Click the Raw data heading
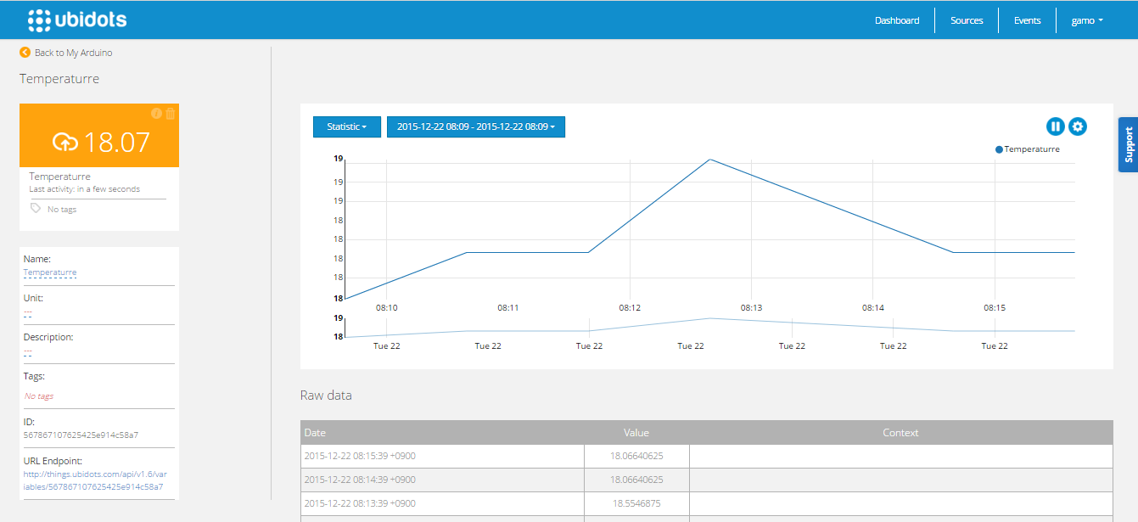Screen dimensions: 1138x522 (x=326, y=396)
